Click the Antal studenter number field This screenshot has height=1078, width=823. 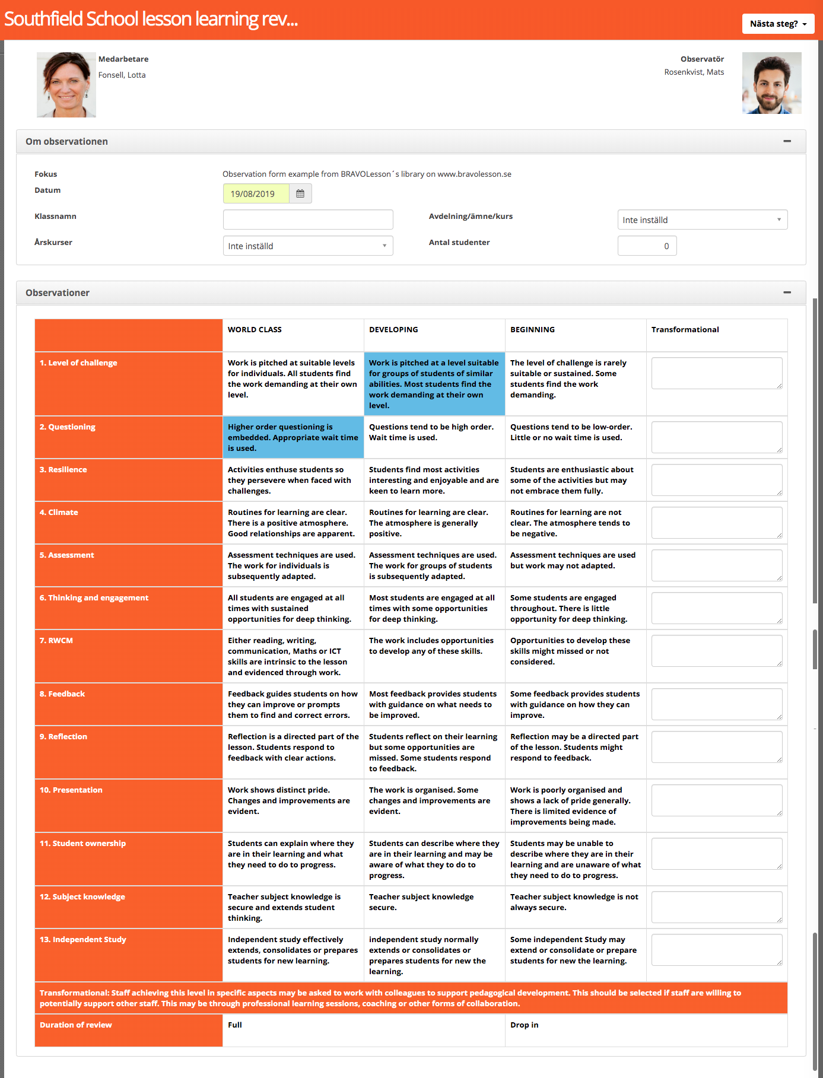[x=647, y=246]
